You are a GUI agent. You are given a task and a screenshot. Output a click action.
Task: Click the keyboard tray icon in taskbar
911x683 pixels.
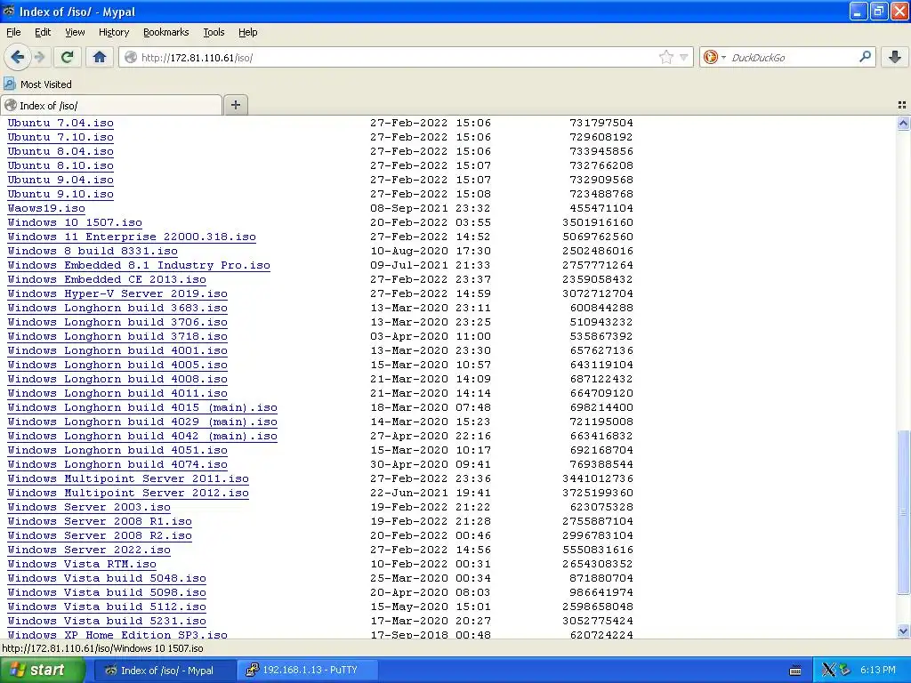(x=795, y=671)
